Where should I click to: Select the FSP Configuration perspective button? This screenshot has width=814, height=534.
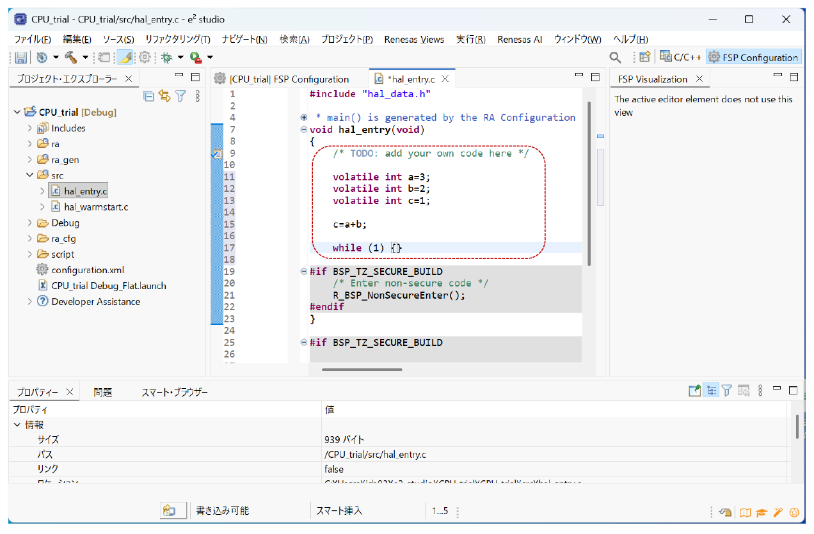point(753,57)
